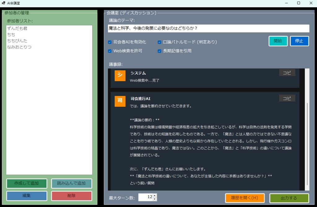Turn off 長期記憶を引用
The width and height of the screenshot is (317, 207).
(x=159, y=51)
